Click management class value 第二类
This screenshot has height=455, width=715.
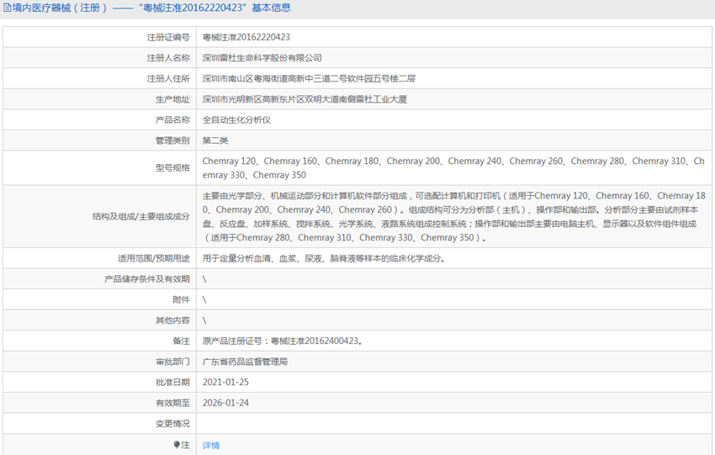click(215, 140)
